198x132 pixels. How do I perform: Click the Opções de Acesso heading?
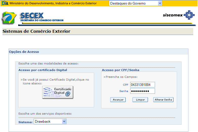tap(24, 52)
